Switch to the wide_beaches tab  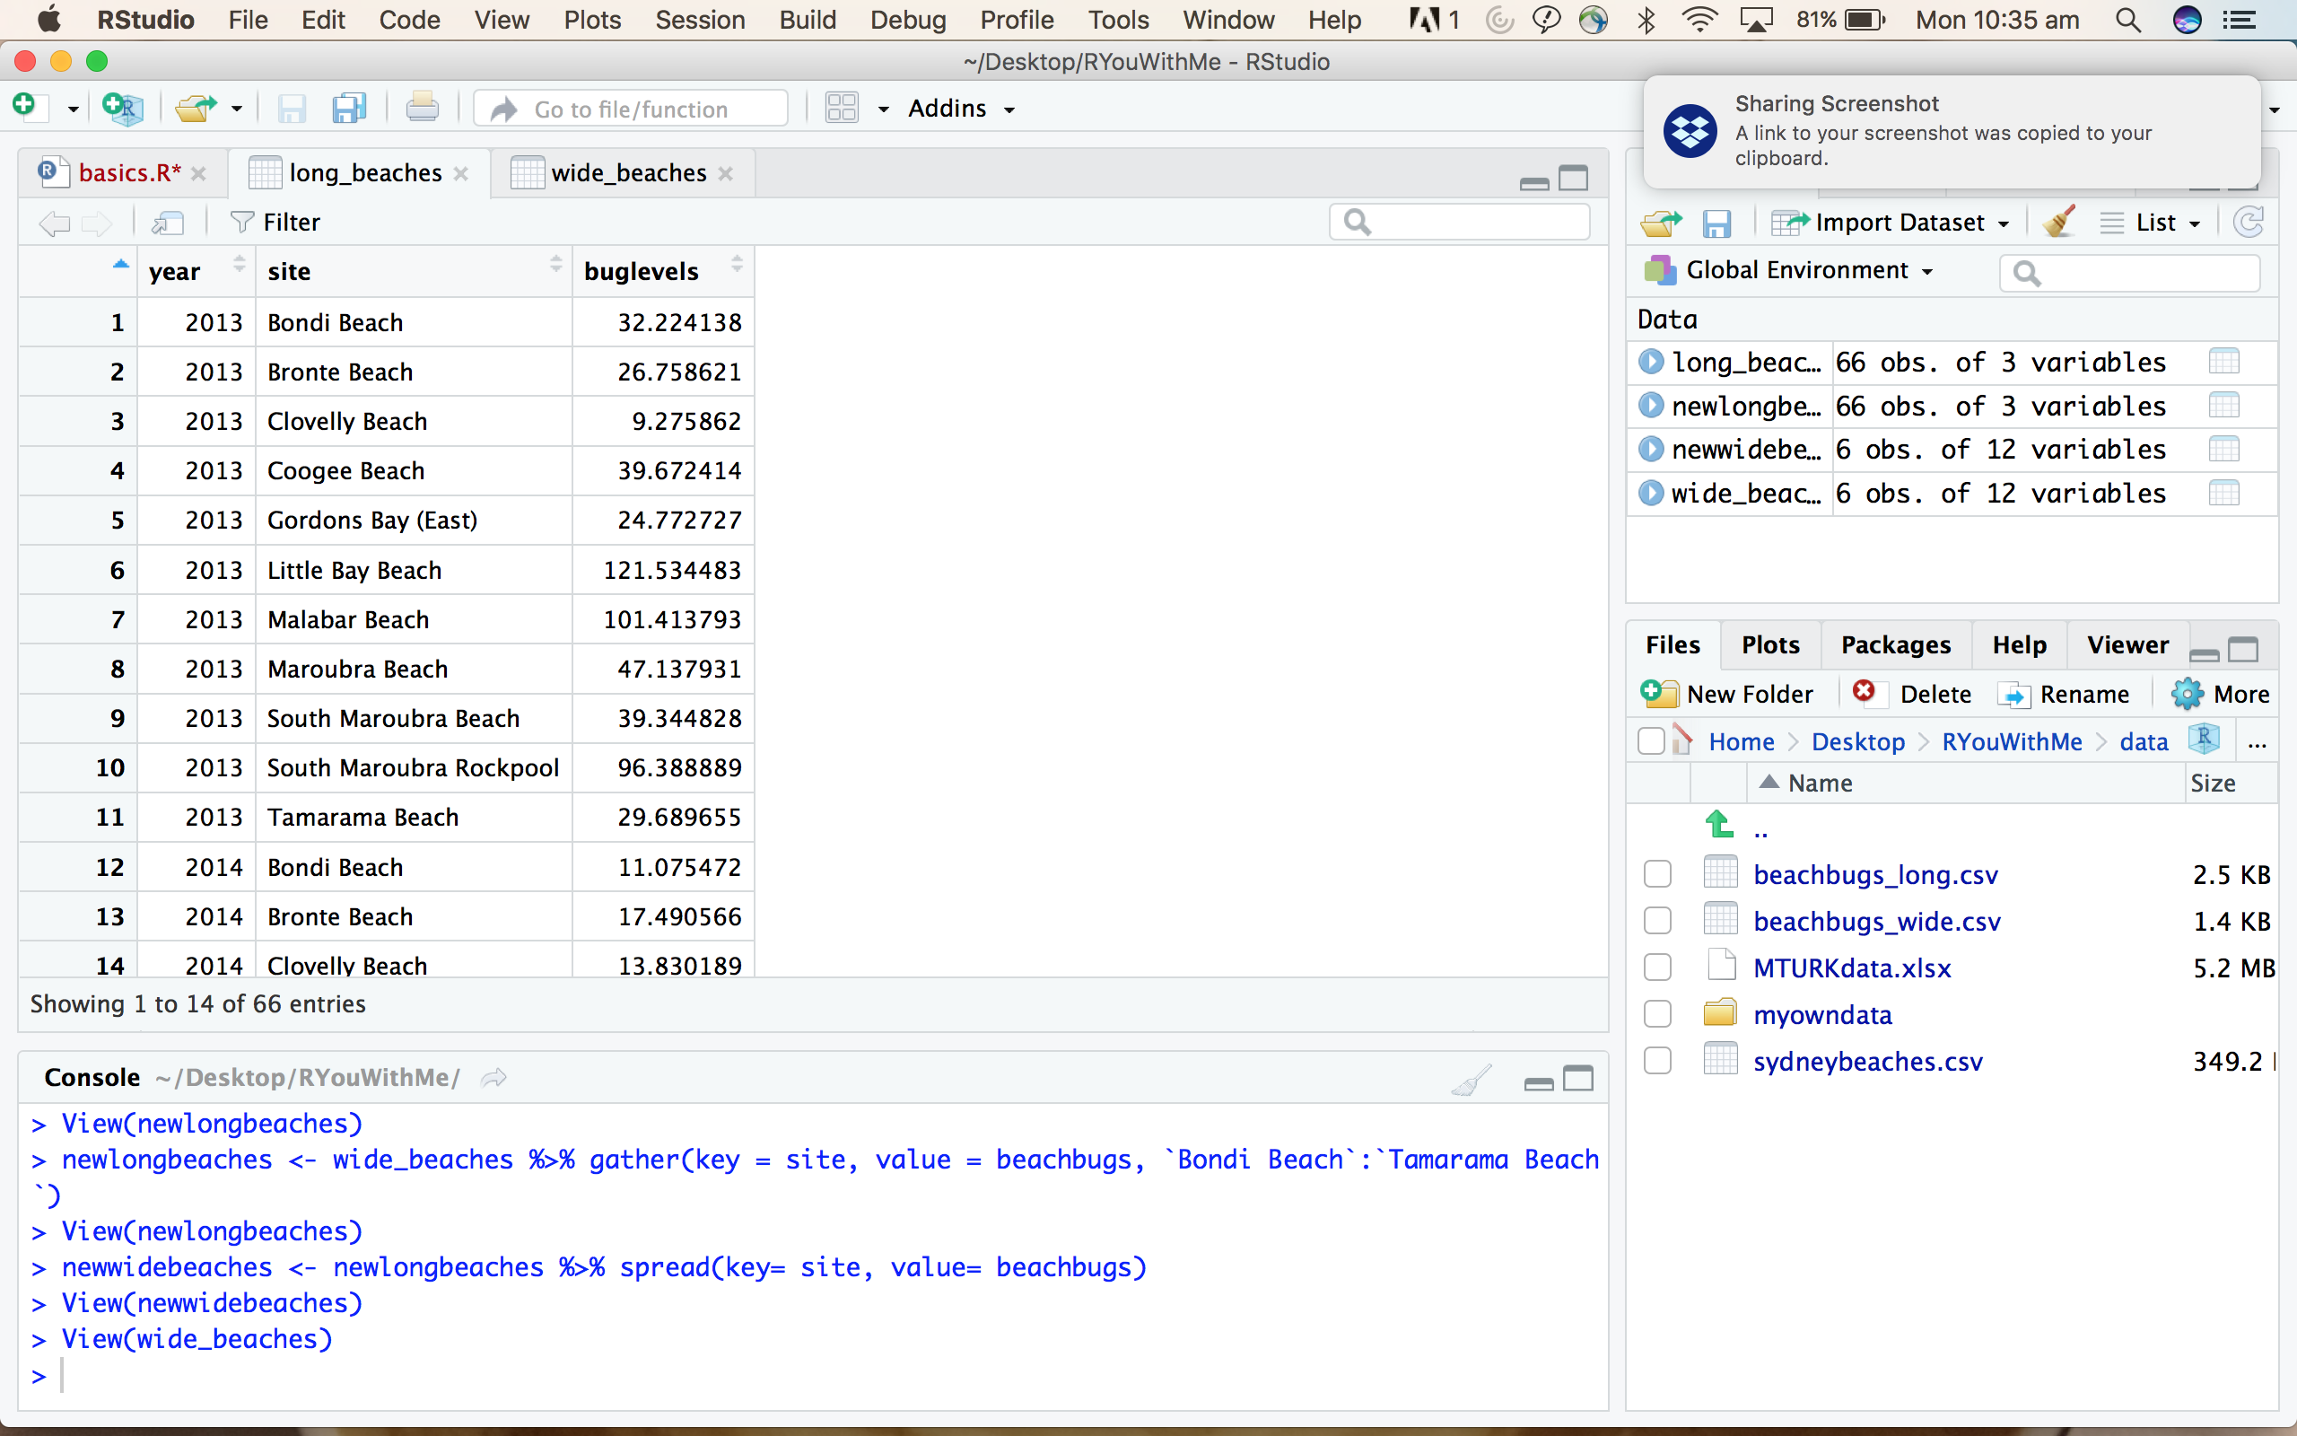click(x=627, y=173)
